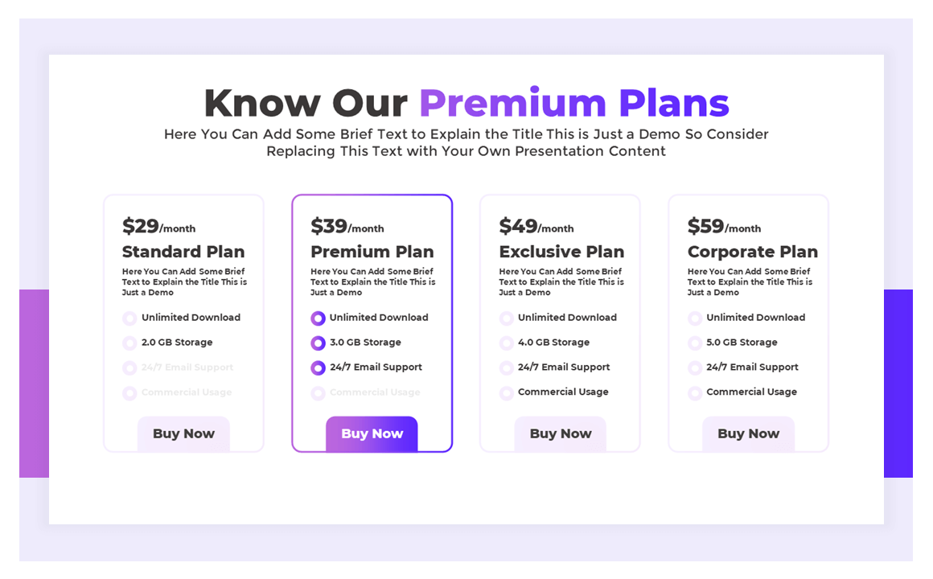This screenshot has width=933, height=579.
Task: Deselect Unlimited Download on Premium Plan
Action: point(318,318)
